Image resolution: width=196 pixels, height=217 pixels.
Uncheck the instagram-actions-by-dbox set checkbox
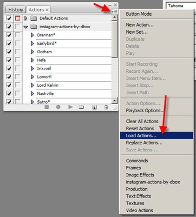pos(9,27)
